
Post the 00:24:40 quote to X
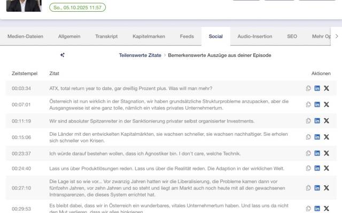click(x=327, y=168)
